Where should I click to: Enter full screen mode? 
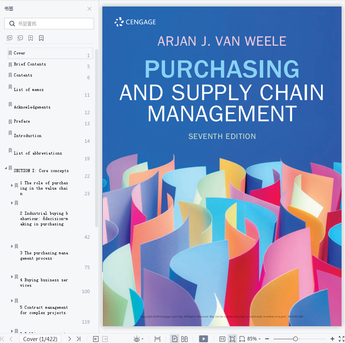click(342, 339)
